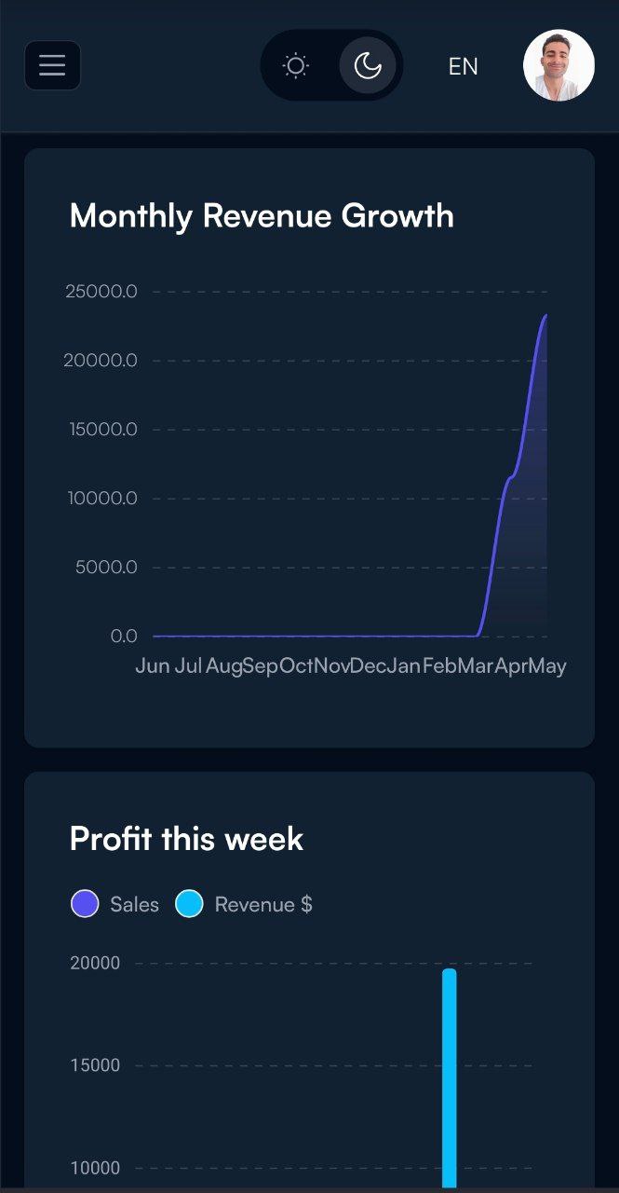Click the Apr label on x-axis
Screen dimensions: 619x1193
click(x=511, y=666)
